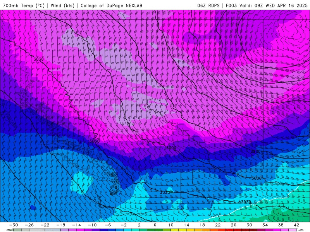
Task: Click the -10 value on the color scale
Action: tap(92, 225)
